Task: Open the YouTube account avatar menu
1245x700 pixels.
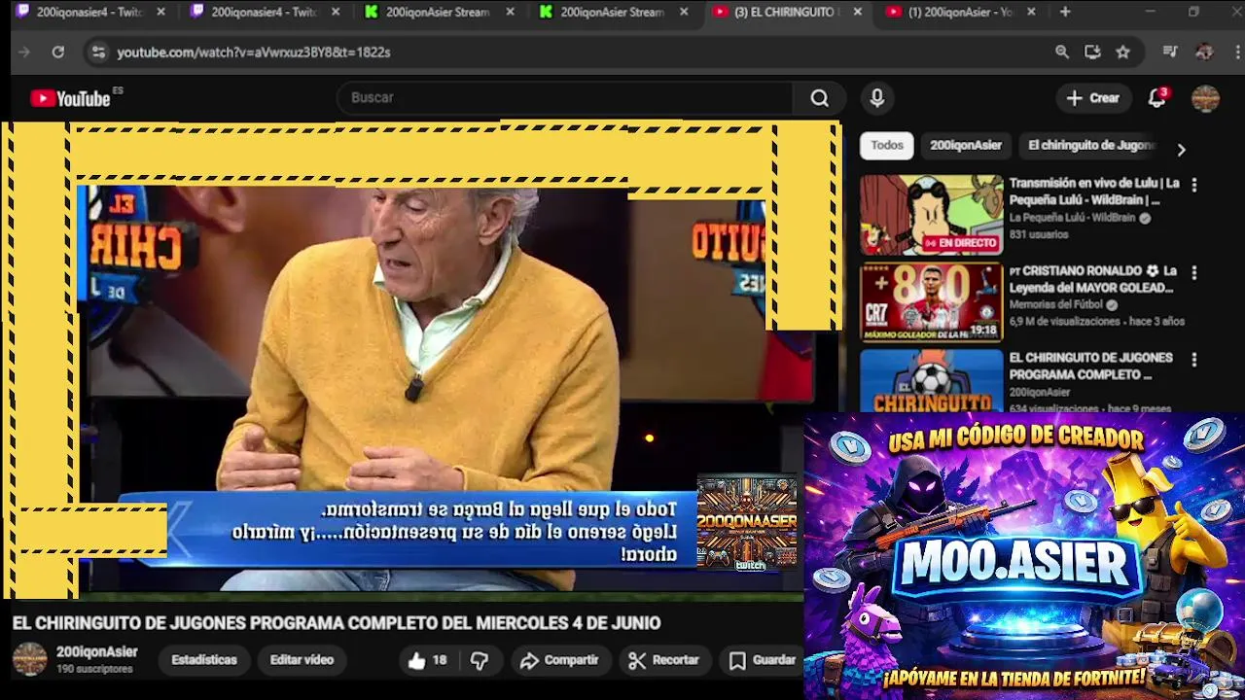Action: tap(1205, 98)
